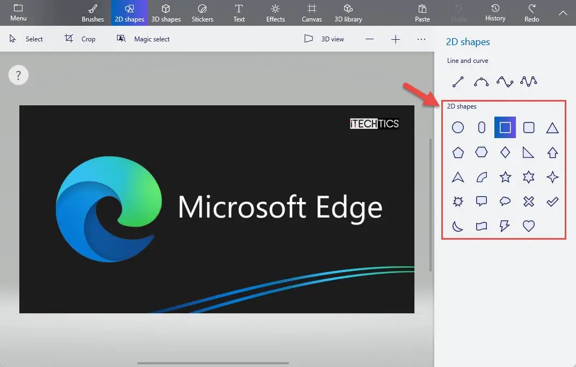Open the Stickers panel
The width and height of the screenshot is (576, 367).
(202, 12)
